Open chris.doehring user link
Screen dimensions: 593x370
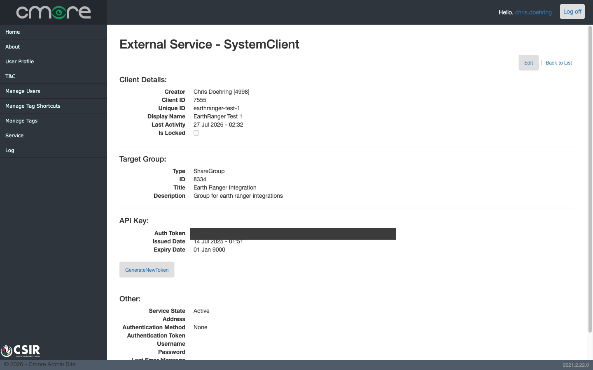point(533,12)
